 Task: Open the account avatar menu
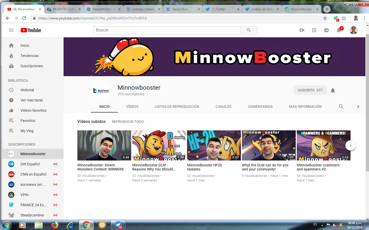(x=354, y=30)
